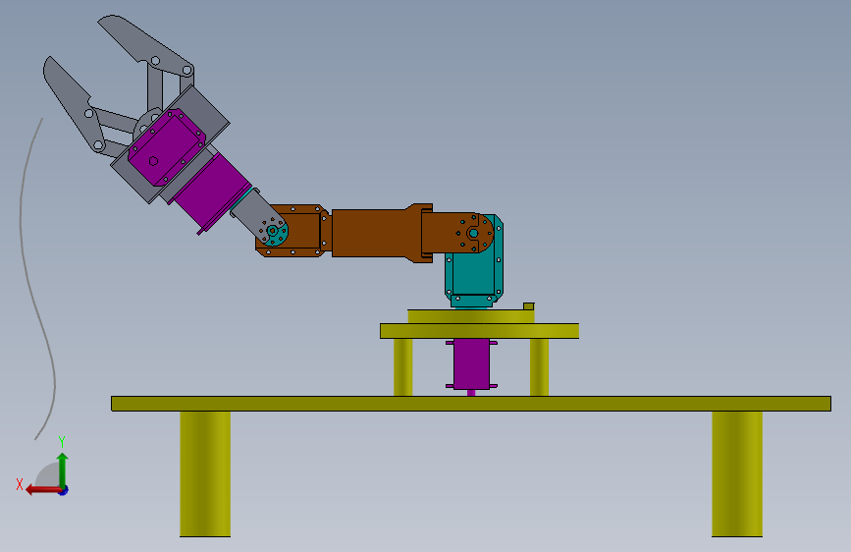This screenshot has height=552, width=851.
Task: Select left short yellow standoff post
Action: pos(402,366)
